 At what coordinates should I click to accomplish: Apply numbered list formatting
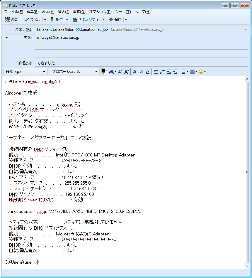(x=162, y=72)
